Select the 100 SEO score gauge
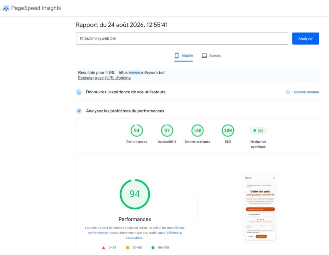The height and width of the screenshot is (255, 329). (228, 130)
